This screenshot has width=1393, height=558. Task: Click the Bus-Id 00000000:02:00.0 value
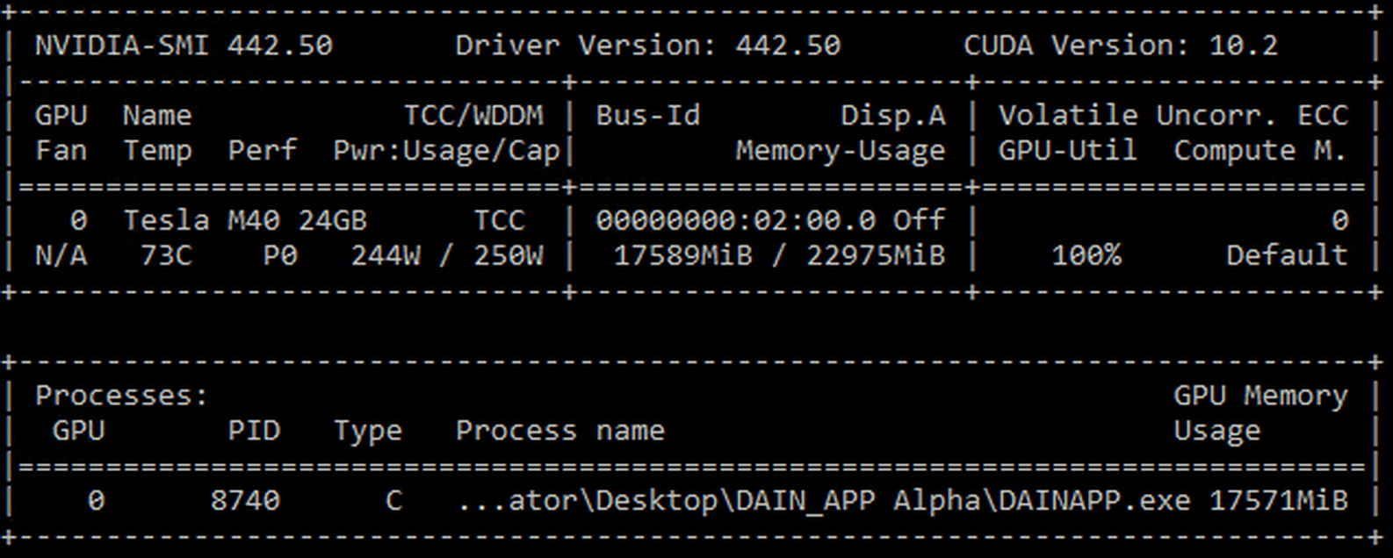(x=734, y=220)
